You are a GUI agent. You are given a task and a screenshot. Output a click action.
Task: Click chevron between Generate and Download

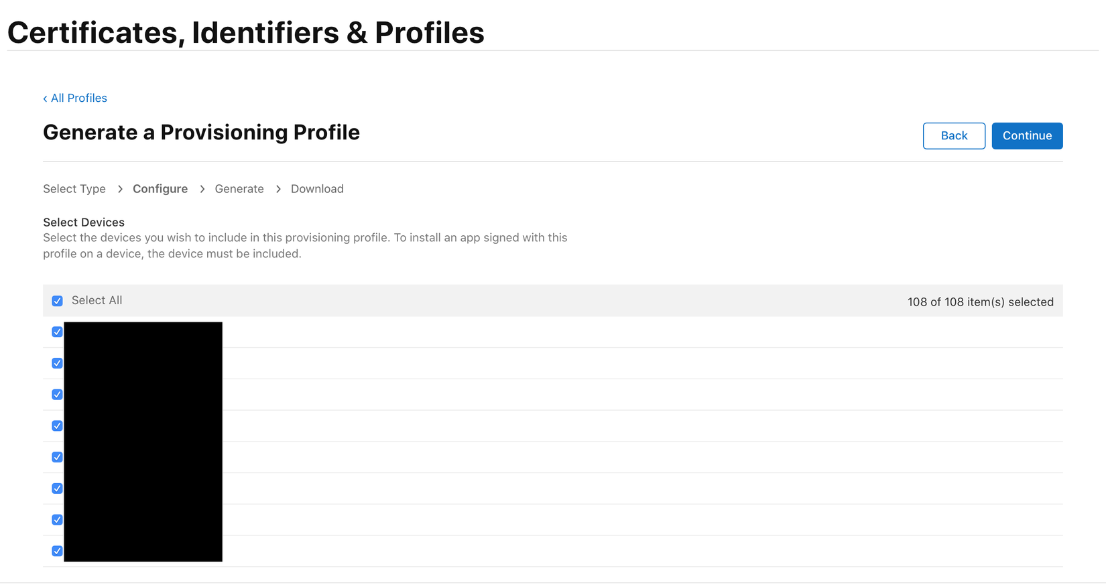tap(278, 189)
